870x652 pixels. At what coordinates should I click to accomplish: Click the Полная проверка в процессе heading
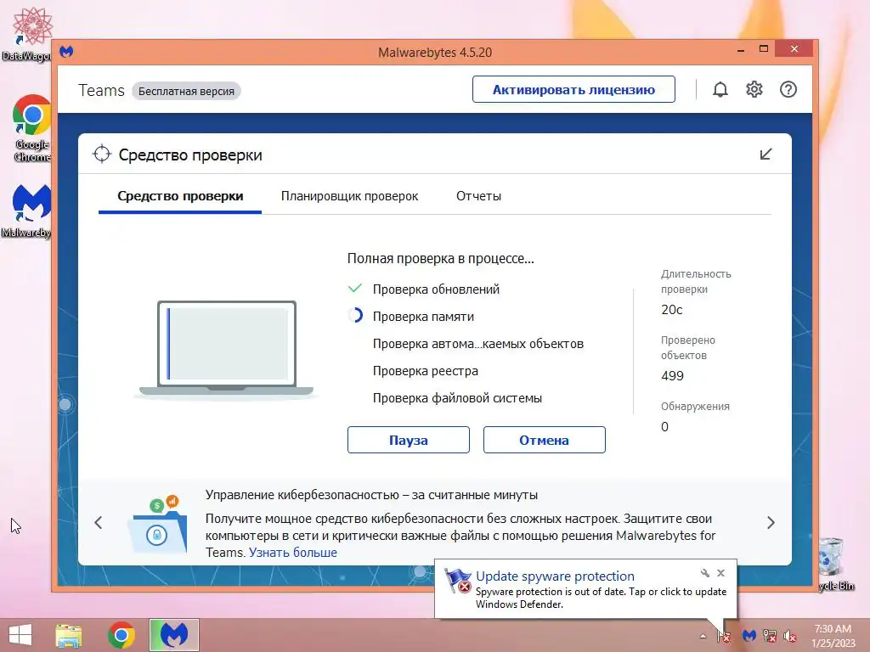point(441,258)
